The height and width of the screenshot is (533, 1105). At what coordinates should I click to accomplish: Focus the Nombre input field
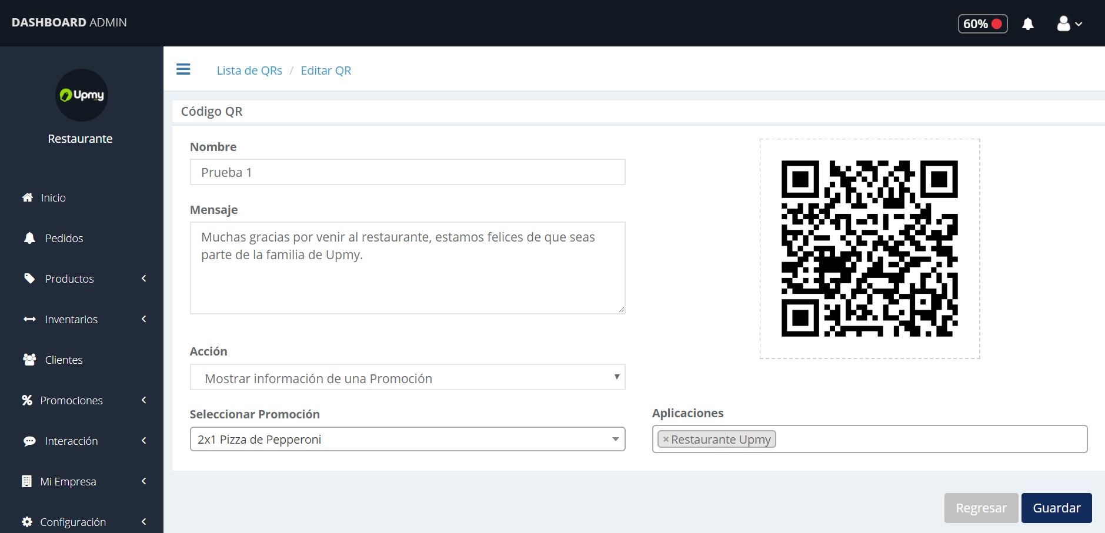point(408,172)
